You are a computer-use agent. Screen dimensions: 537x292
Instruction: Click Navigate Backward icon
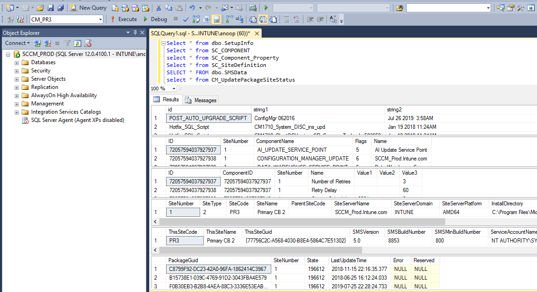pyautogui.click(x=224, y=7)
